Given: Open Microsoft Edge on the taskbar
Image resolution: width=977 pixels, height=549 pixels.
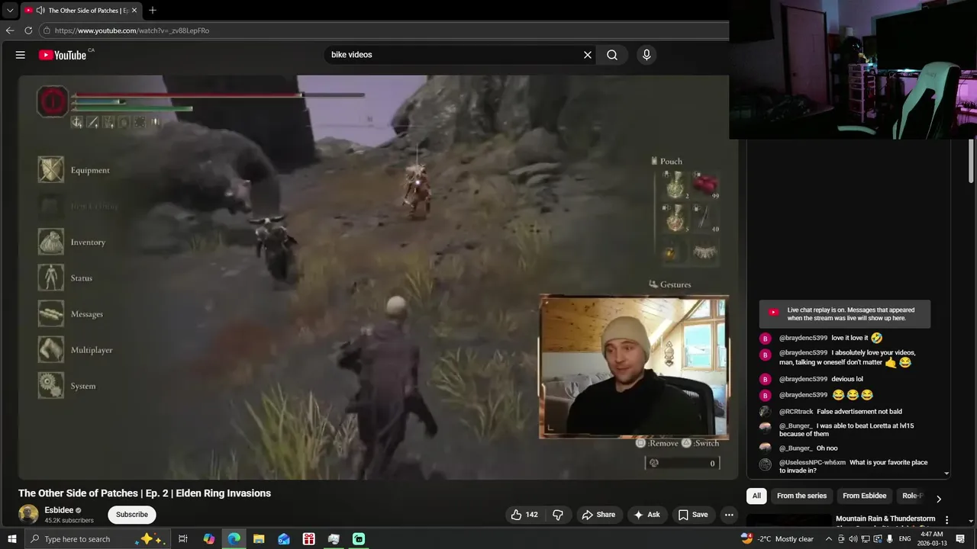Looking at the screenshot, I should tap(234, 539).
